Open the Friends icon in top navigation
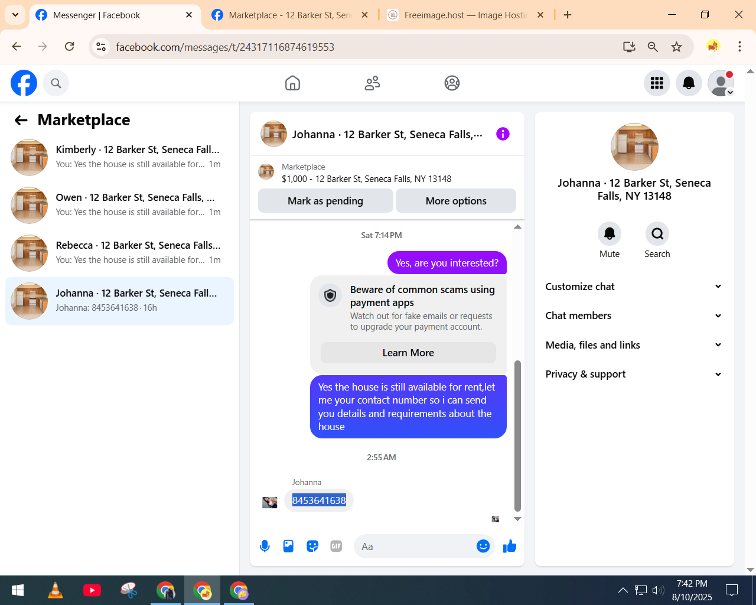Screen dimensions: 756x605 tap(372, 83)
